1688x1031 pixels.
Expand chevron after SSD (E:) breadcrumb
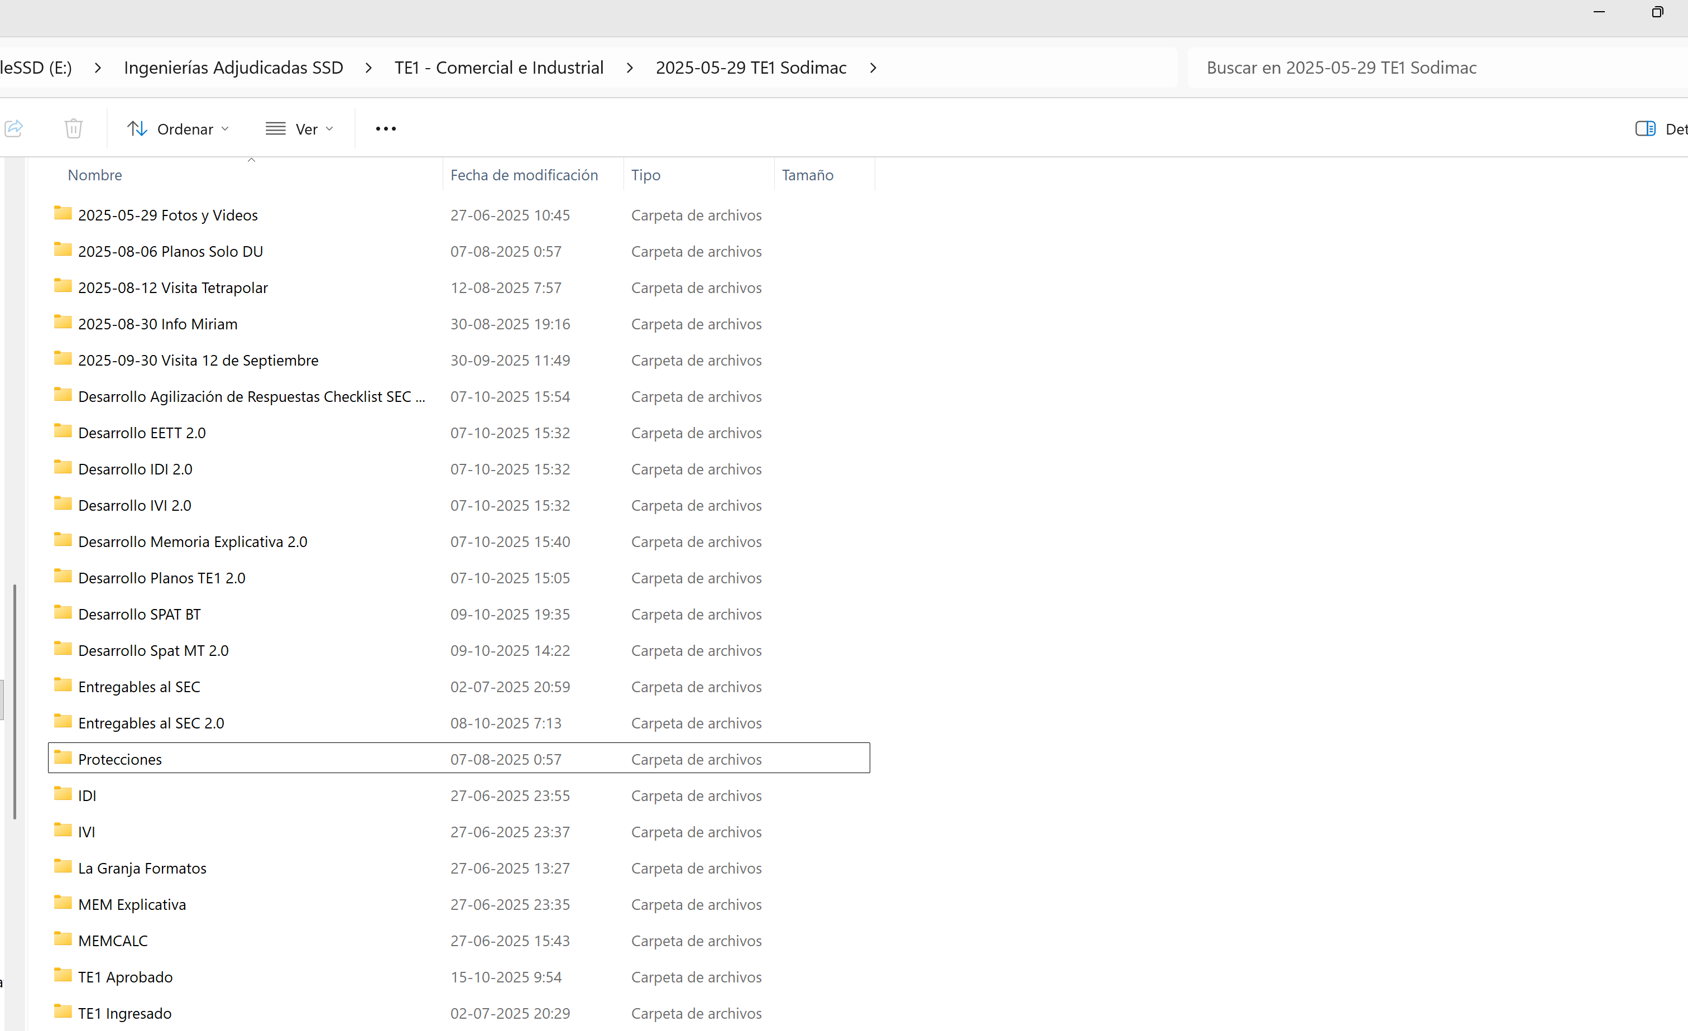(98, 68)
